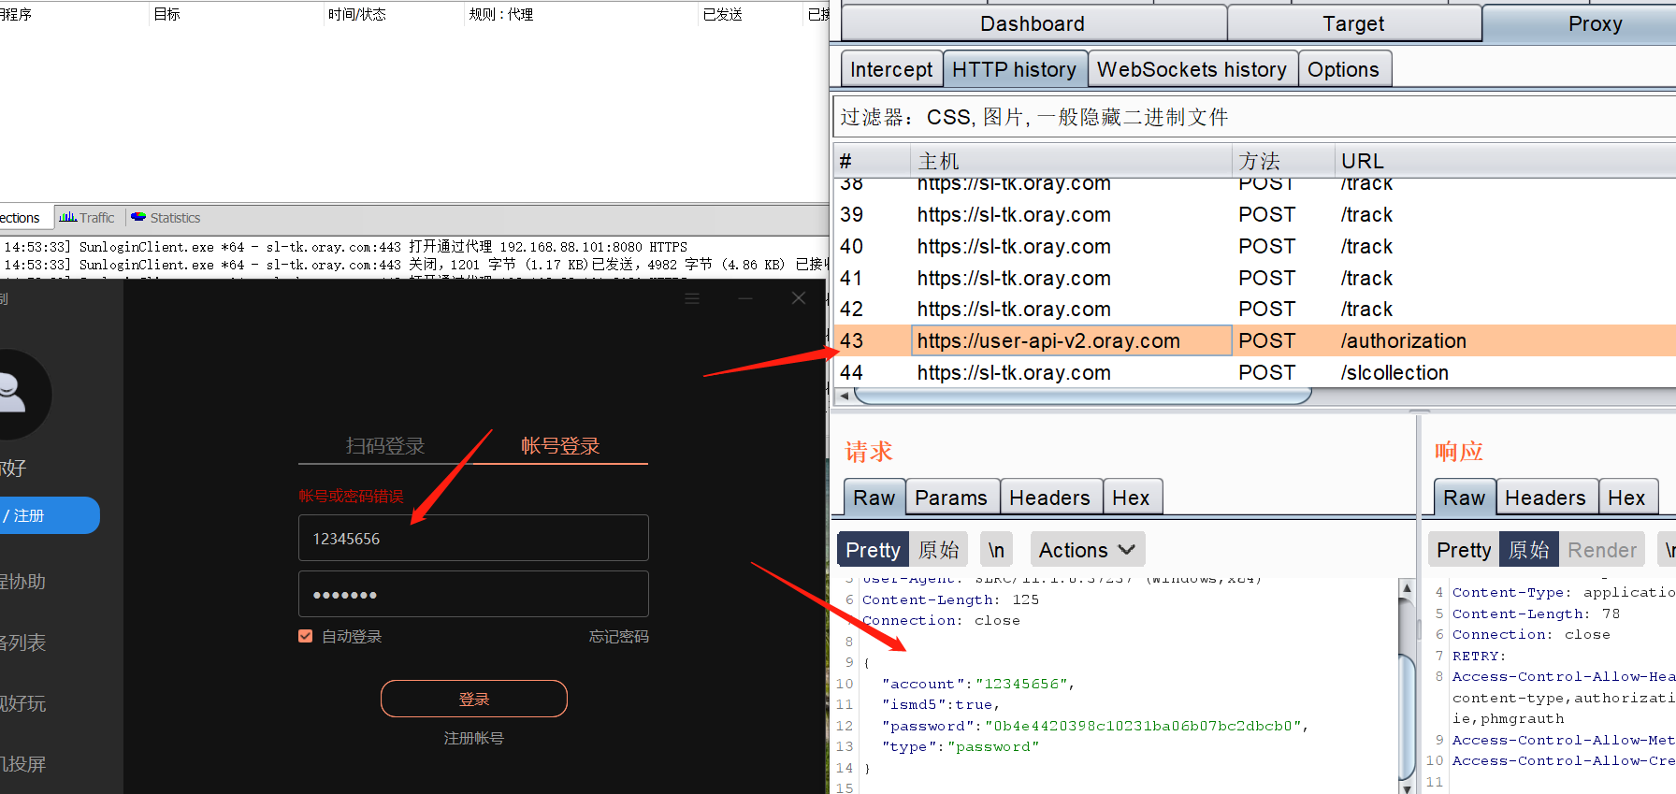Select Pretty view in request panel
The width and height of the screenshot is (1676, 794).
tap(873, 550)
